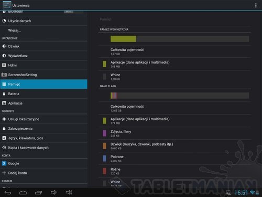The width and height of the screenshot is (262, 197).
Task: Select the Język, klawiatura language icon
Action: tap(4, 138)
